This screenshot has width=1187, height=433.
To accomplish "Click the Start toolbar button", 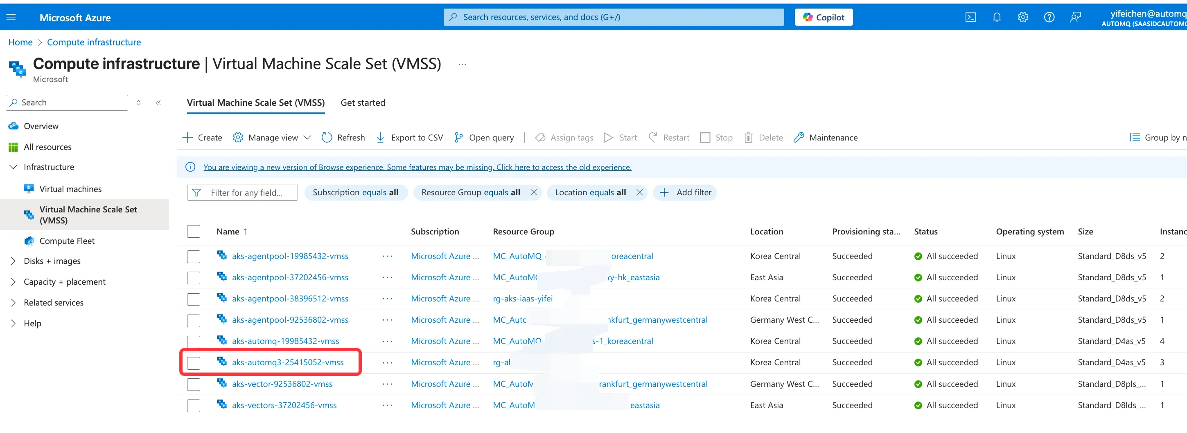I will tap(620, 137).
